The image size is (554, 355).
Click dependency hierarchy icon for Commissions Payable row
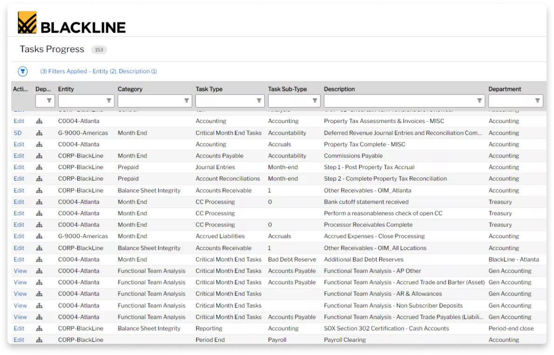pos(39,156)
